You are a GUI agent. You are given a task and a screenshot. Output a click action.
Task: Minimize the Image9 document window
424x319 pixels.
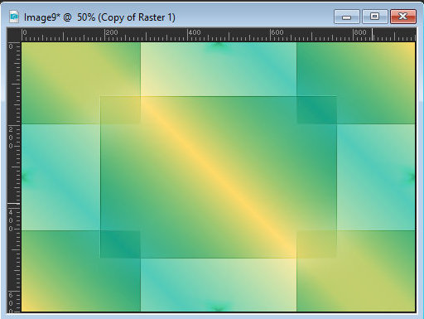point(347,17)
